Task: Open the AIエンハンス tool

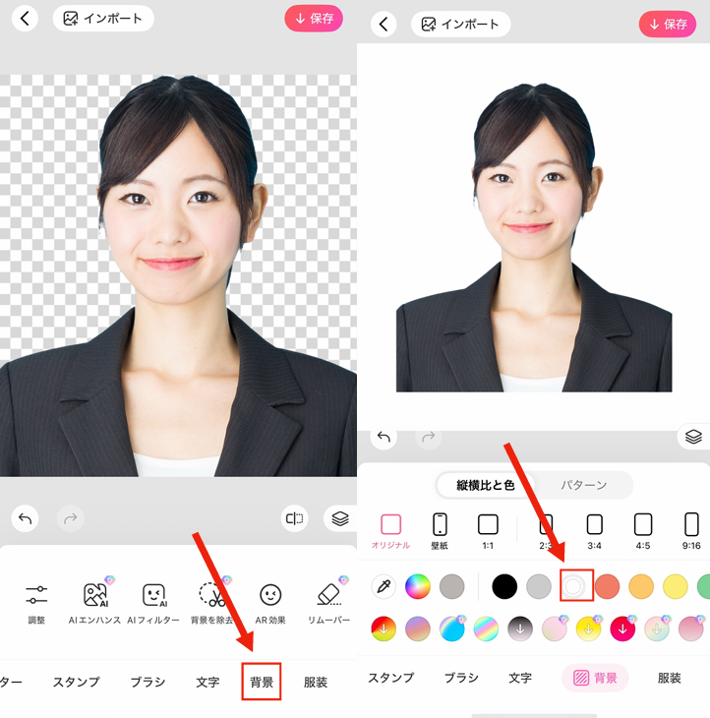Action: click(x=94, y=602)
